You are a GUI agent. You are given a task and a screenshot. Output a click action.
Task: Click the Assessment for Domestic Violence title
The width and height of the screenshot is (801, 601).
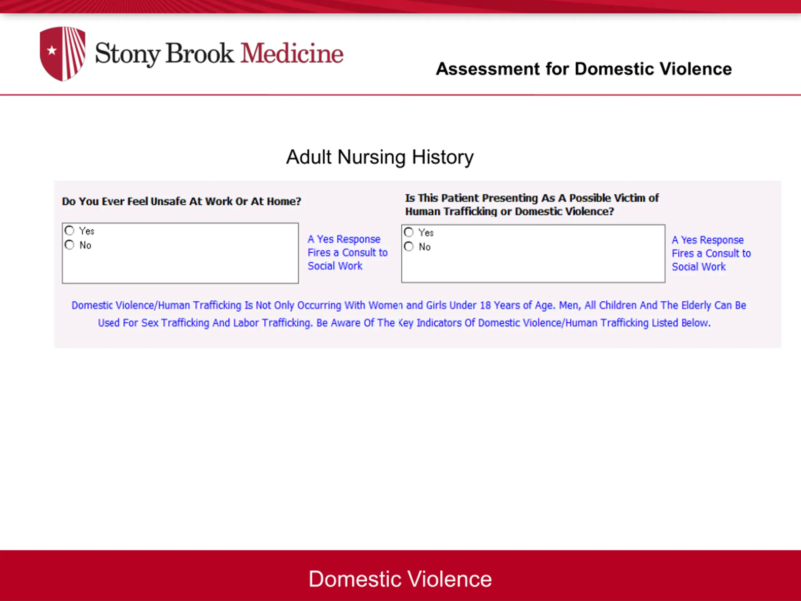584,69
